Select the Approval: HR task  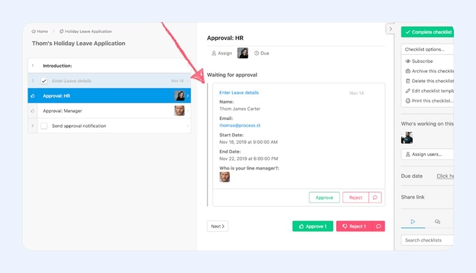click(x=109, y=95)
